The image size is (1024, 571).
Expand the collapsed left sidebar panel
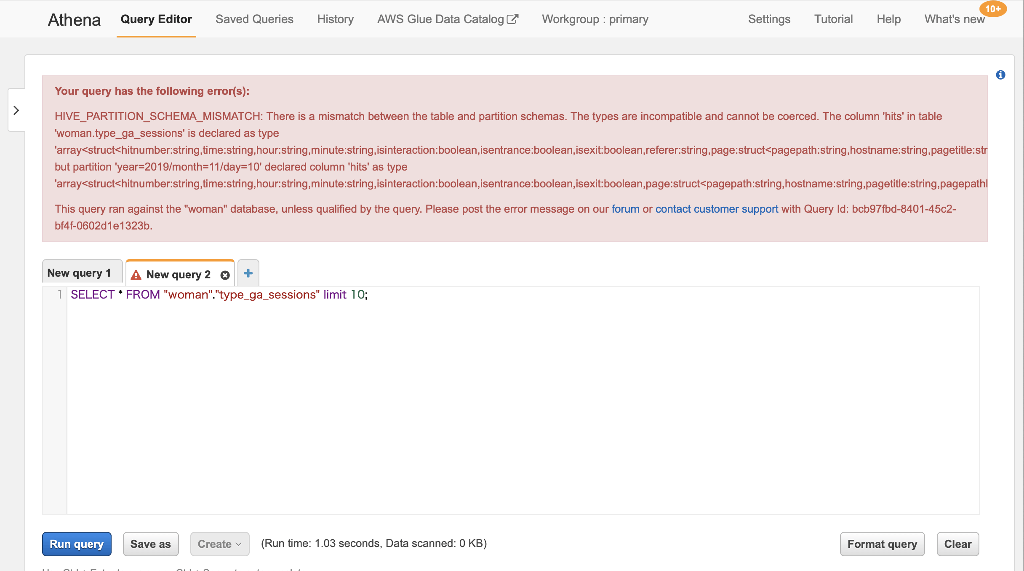16,110
